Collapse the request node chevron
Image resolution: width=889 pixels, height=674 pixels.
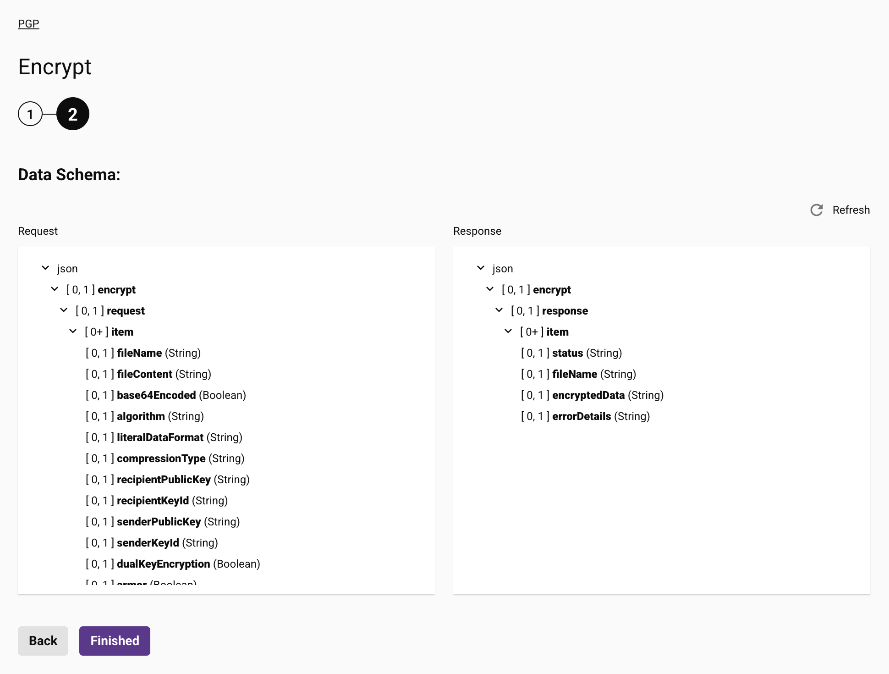[64, 310]
